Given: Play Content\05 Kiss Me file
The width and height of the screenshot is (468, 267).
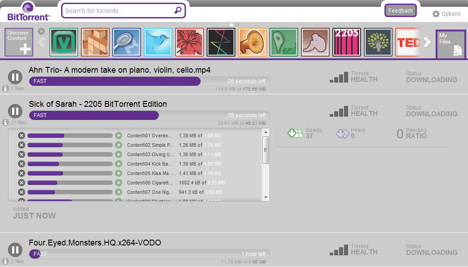Looking at the screenshot, I should tap(119, 173).
